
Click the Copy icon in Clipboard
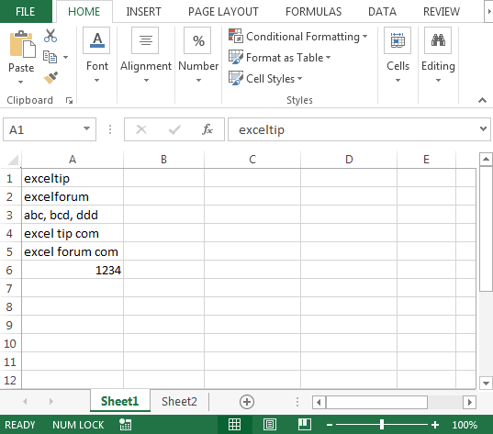pyautogui.click(x=50, y=57)
